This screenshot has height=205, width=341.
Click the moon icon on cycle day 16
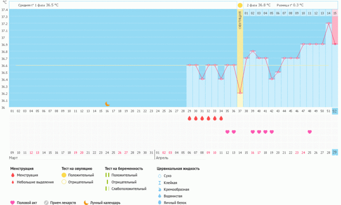pyautogui.click(x=107, y=104)
